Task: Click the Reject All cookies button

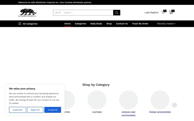Action: pyautogui.click(x=35, y=110)
